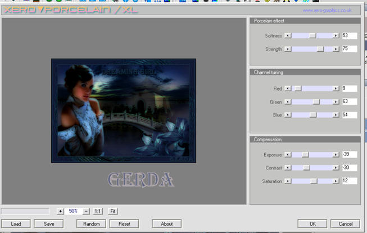Click the Softness value field showing 53

coord(350,35)
